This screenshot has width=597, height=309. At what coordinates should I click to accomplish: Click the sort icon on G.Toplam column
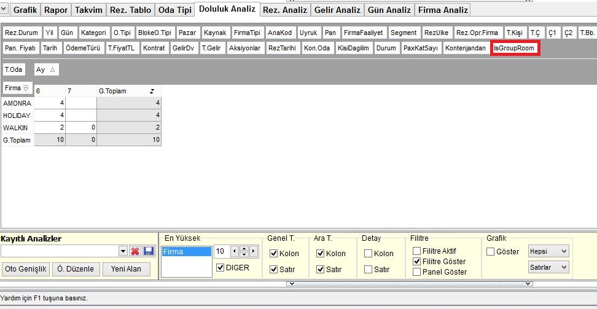[x=152, y=92]
